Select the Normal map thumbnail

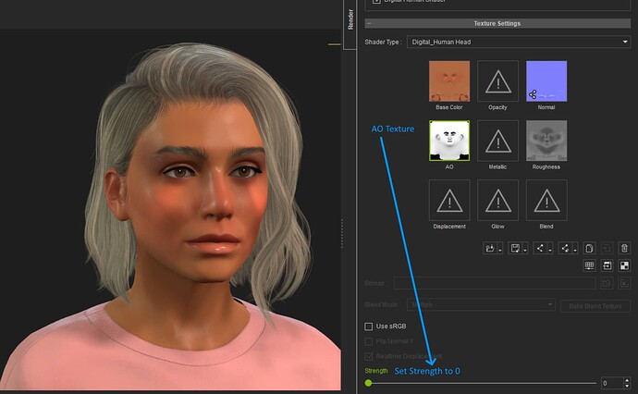tap(546, 81)
